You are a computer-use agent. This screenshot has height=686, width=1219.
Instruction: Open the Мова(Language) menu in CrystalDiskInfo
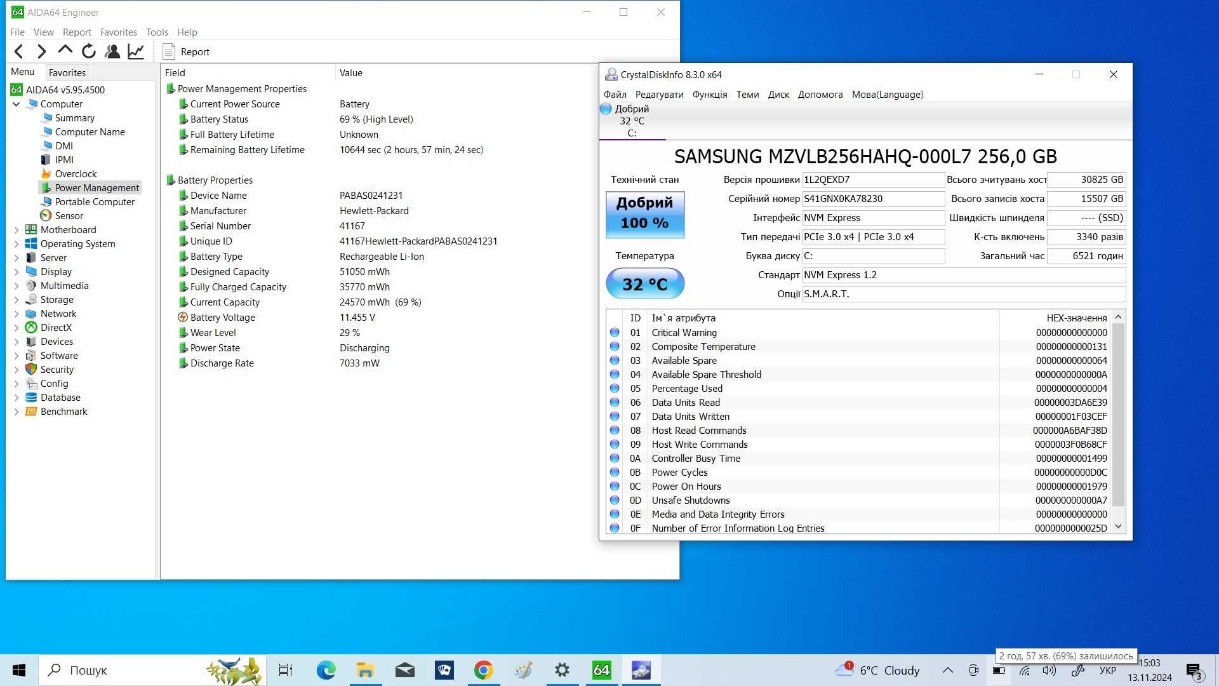tap(887, 95)
